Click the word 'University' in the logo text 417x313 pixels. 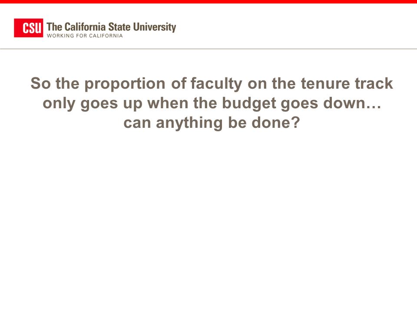(x=155, y=27)
